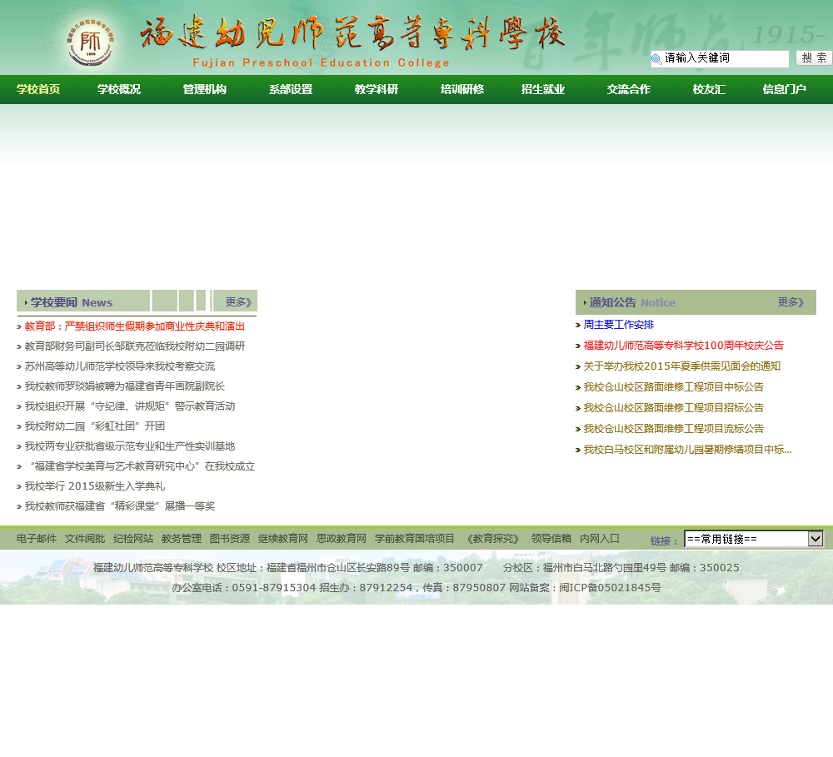The image size is (833, 757).
Task: Click the magnifier icon in search box
Action: (656, 59)
